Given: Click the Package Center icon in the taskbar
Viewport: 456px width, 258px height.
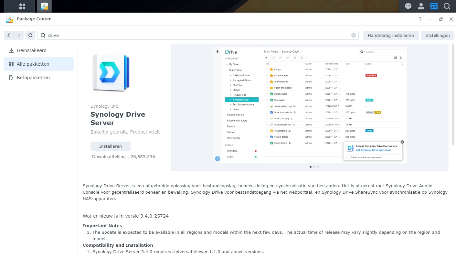Looking at the screenshot, I should (44, 6).
